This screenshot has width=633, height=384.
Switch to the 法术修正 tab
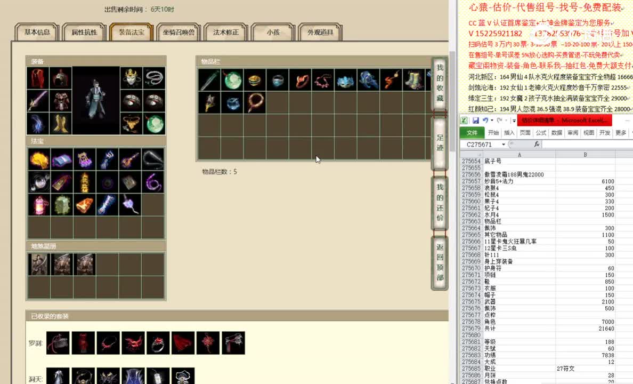226,32
